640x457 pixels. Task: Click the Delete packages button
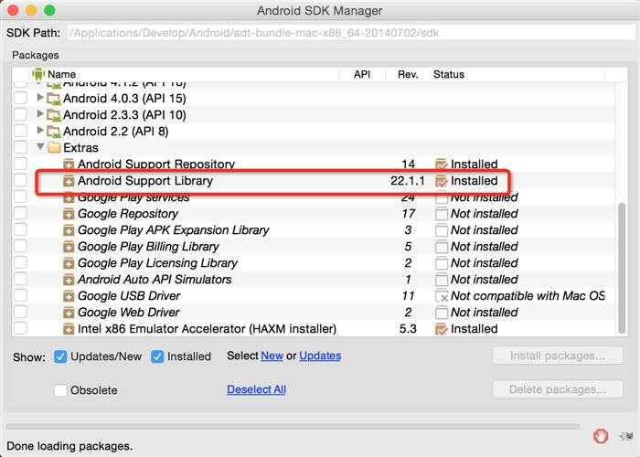tap(558, 389)
